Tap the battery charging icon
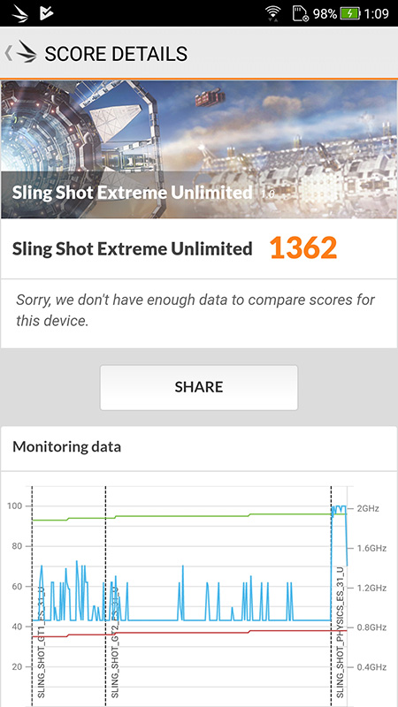Viewport: 398px width, 707px height. click(x=350, y=13)
